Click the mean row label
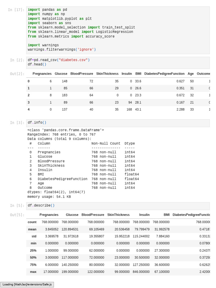216x288 pixels. pyautogui.click(x=32, y=229)
